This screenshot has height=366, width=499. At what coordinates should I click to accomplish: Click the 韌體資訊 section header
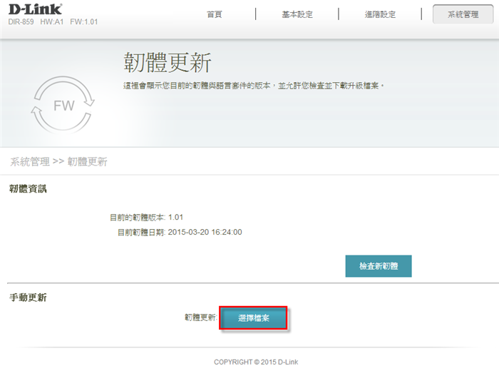28,188
